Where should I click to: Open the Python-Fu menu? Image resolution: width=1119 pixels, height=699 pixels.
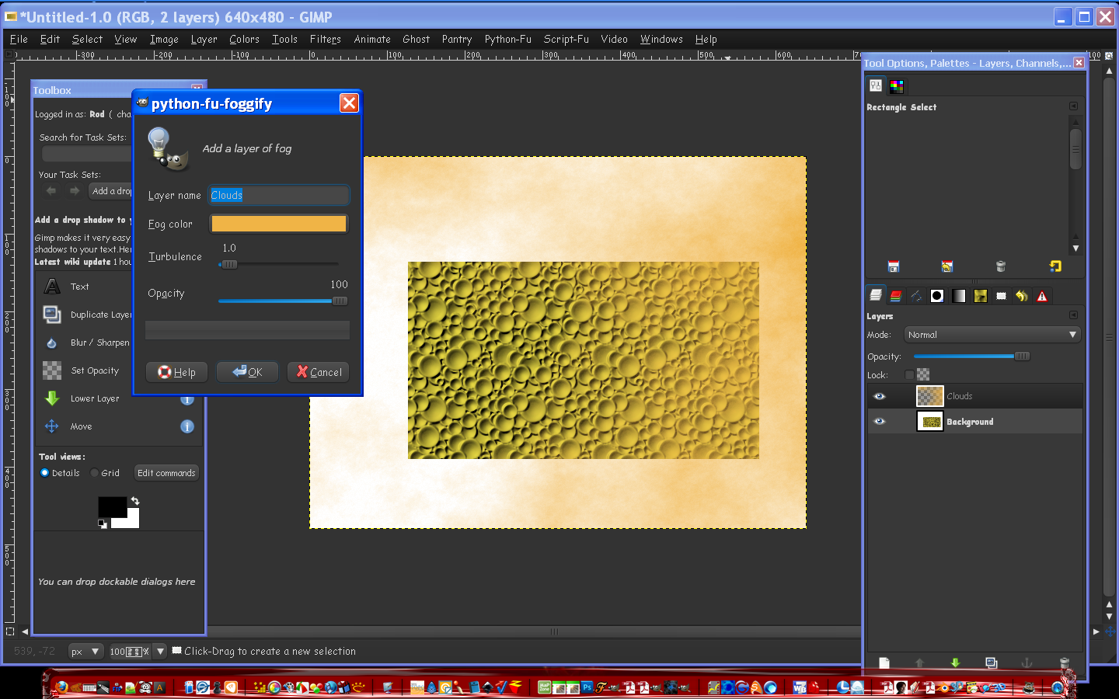coord(507,39)
